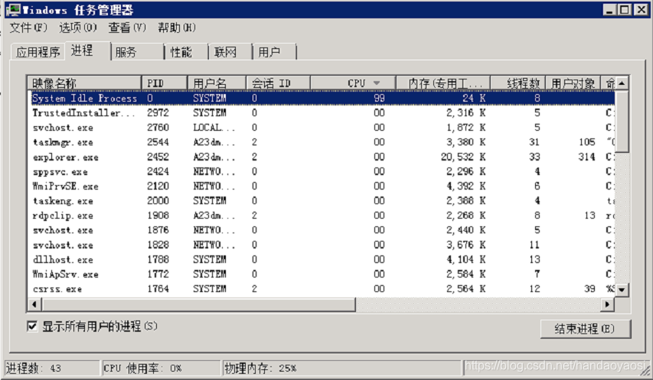The image size is (653, 380).
Task: Click the horizontal scrollbar thumb
Action: 198,304
